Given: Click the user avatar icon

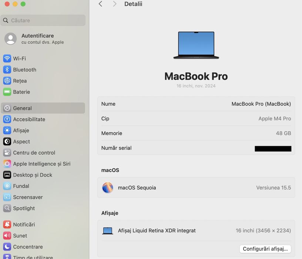Looking at the screenshot, I should pos(10,38).
